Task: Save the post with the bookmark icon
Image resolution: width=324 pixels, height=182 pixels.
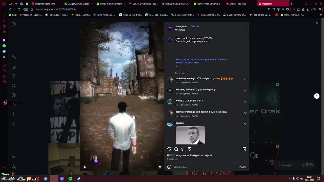Action: click(244, 149)
